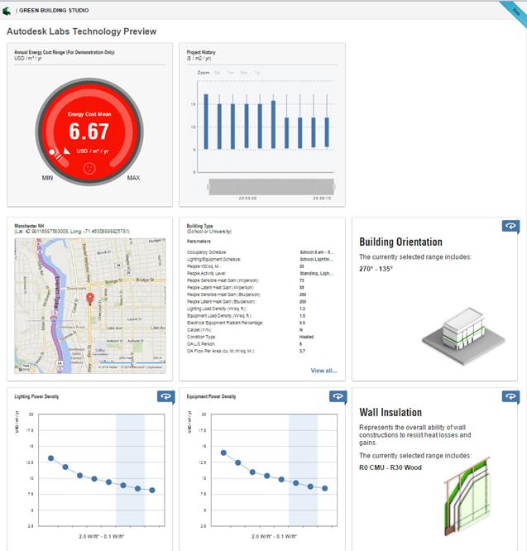The width and height of the screenshot is (527, 551).
Task: Click the MIN label under the gauge
Action: [47, 178]
